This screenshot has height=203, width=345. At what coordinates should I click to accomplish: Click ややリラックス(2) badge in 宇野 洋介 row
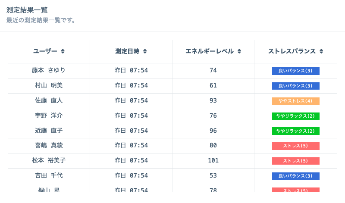tap(295, 116)
